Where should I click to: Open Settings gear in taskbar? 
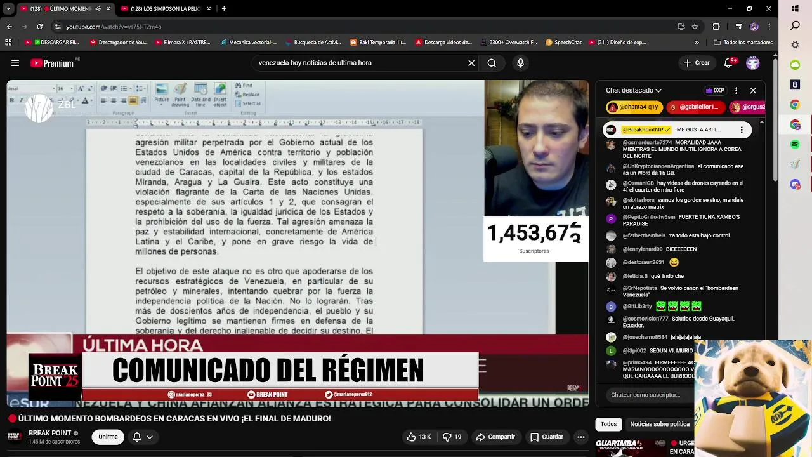pyautogui.click(x=795, y=45)
